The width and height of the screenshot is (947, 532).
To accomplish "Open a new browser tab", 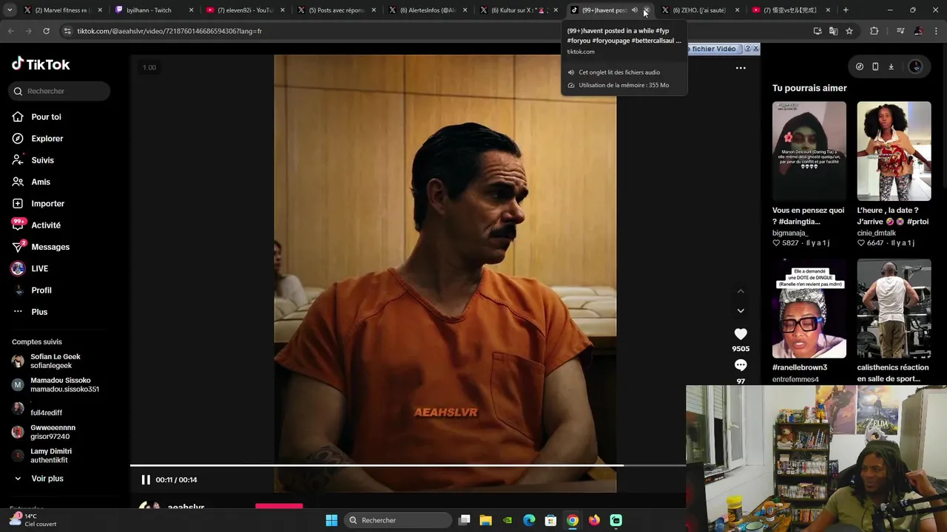I will pyautogui.click(x=846, y=10).
